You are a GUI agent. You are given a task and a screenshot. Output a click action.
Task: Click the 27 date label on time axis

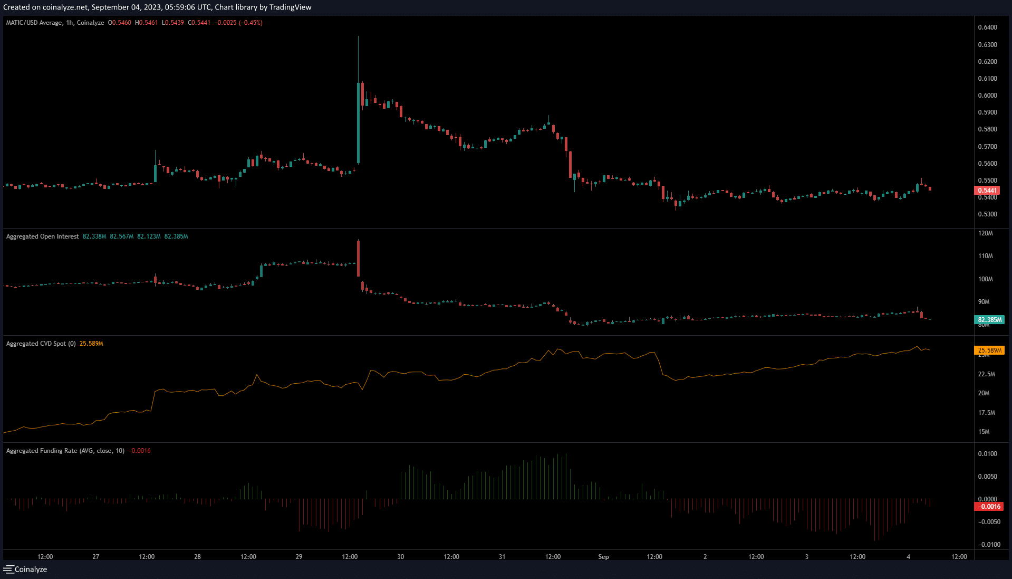point(95,557)
